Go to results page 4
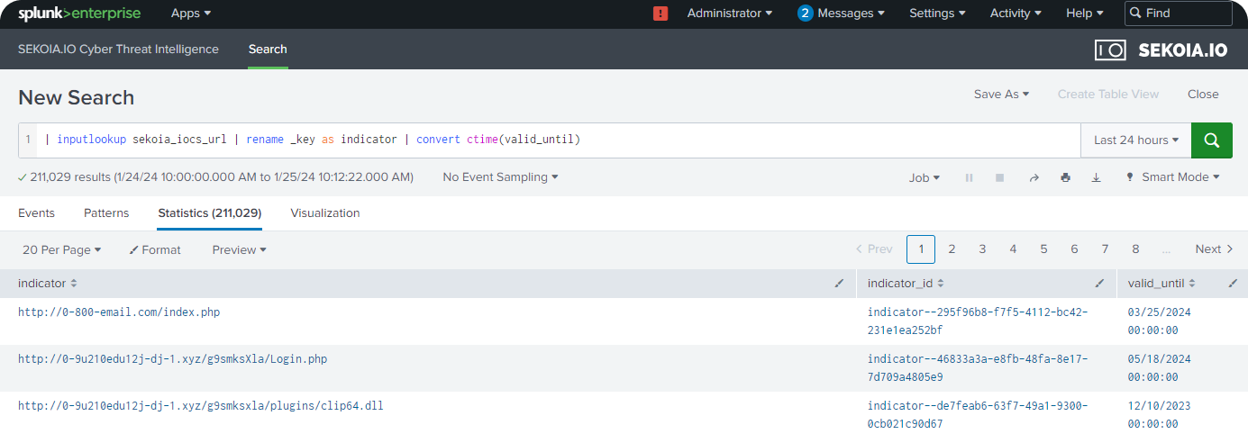Screen dimensions: 1248x434 coord(1013,249)
